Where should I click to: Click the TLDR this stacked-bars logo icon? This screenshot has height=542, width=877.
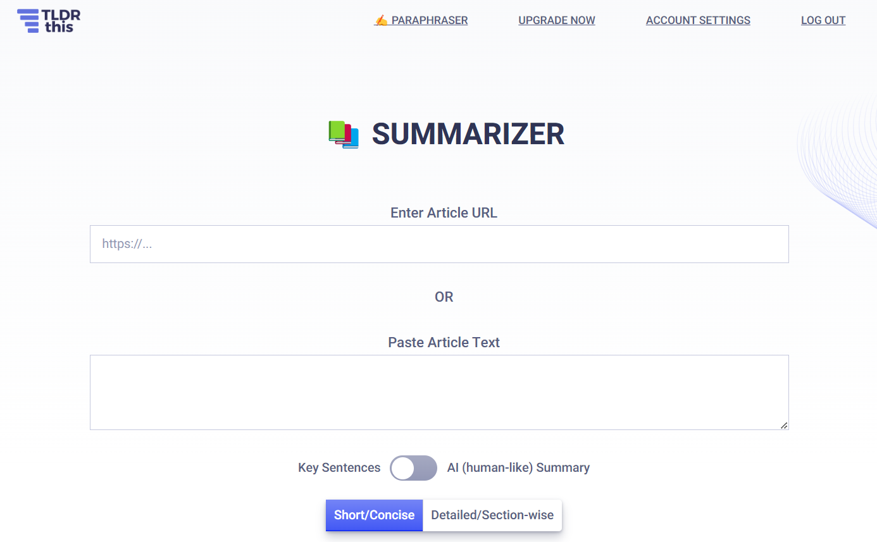coord(28,21)
